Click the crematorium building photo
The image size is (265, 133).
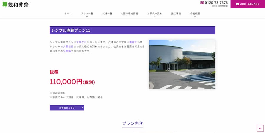click(182, 64)
